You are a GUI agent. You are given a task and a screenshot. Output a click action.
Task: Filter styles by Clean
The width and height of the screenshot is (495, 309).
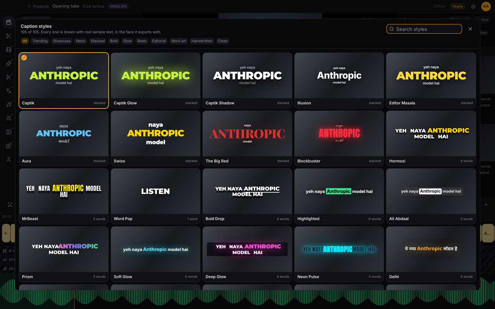click(223, 41)
